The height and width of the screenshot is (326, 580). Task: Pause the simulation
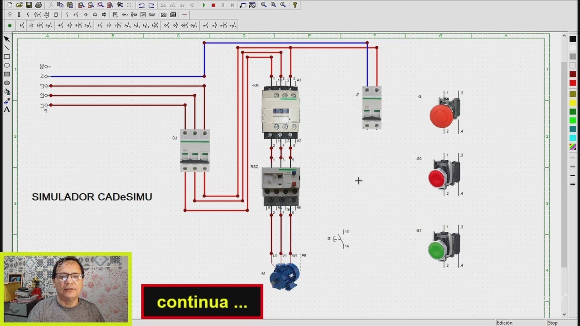[222, 5]
